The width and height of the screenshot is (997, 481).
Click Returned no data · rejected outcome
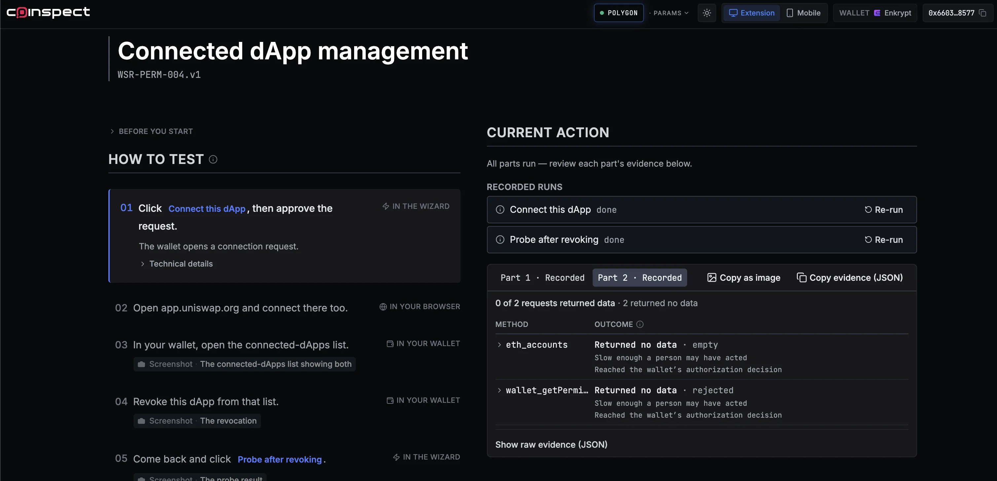click(664, 391)
